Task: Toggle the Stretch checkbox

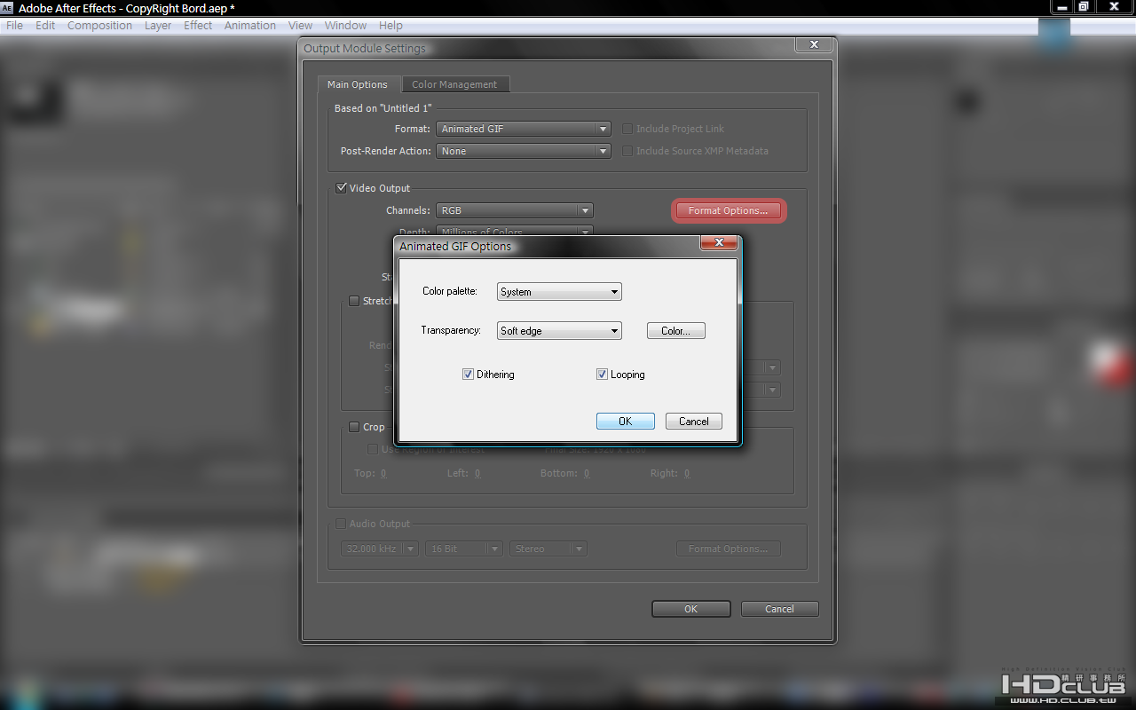Action: click(x=354, y=301)
